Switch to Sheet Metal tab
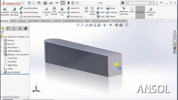 tap(33, 21)
